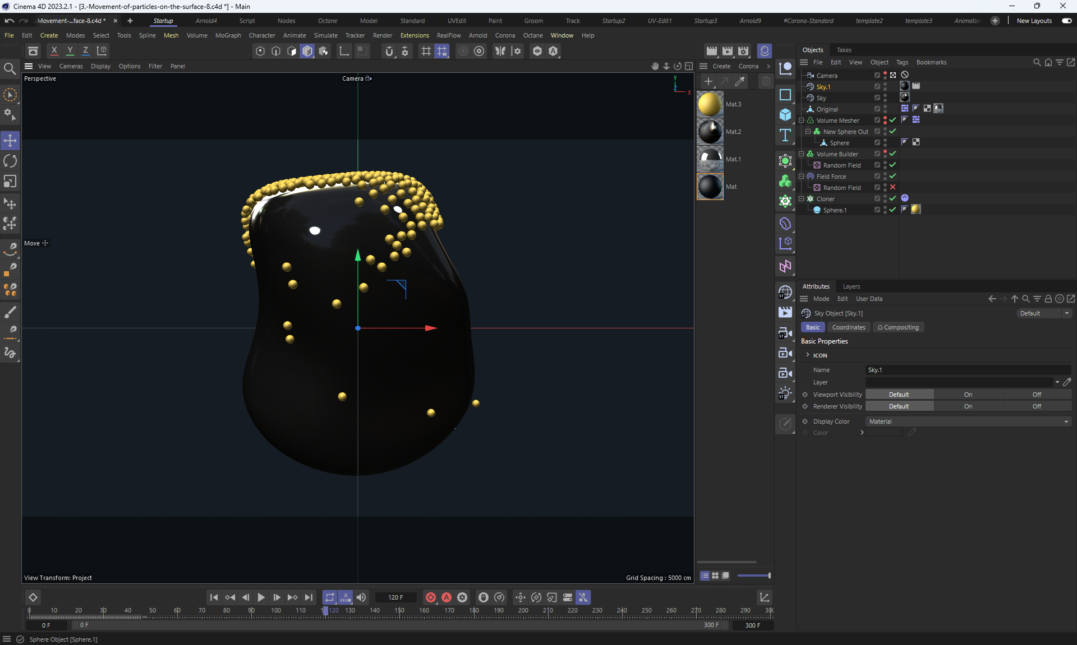Viewport: 1077px width, 645px height.
Task: Open the Display Color dropdown
Action: [968, 421]
